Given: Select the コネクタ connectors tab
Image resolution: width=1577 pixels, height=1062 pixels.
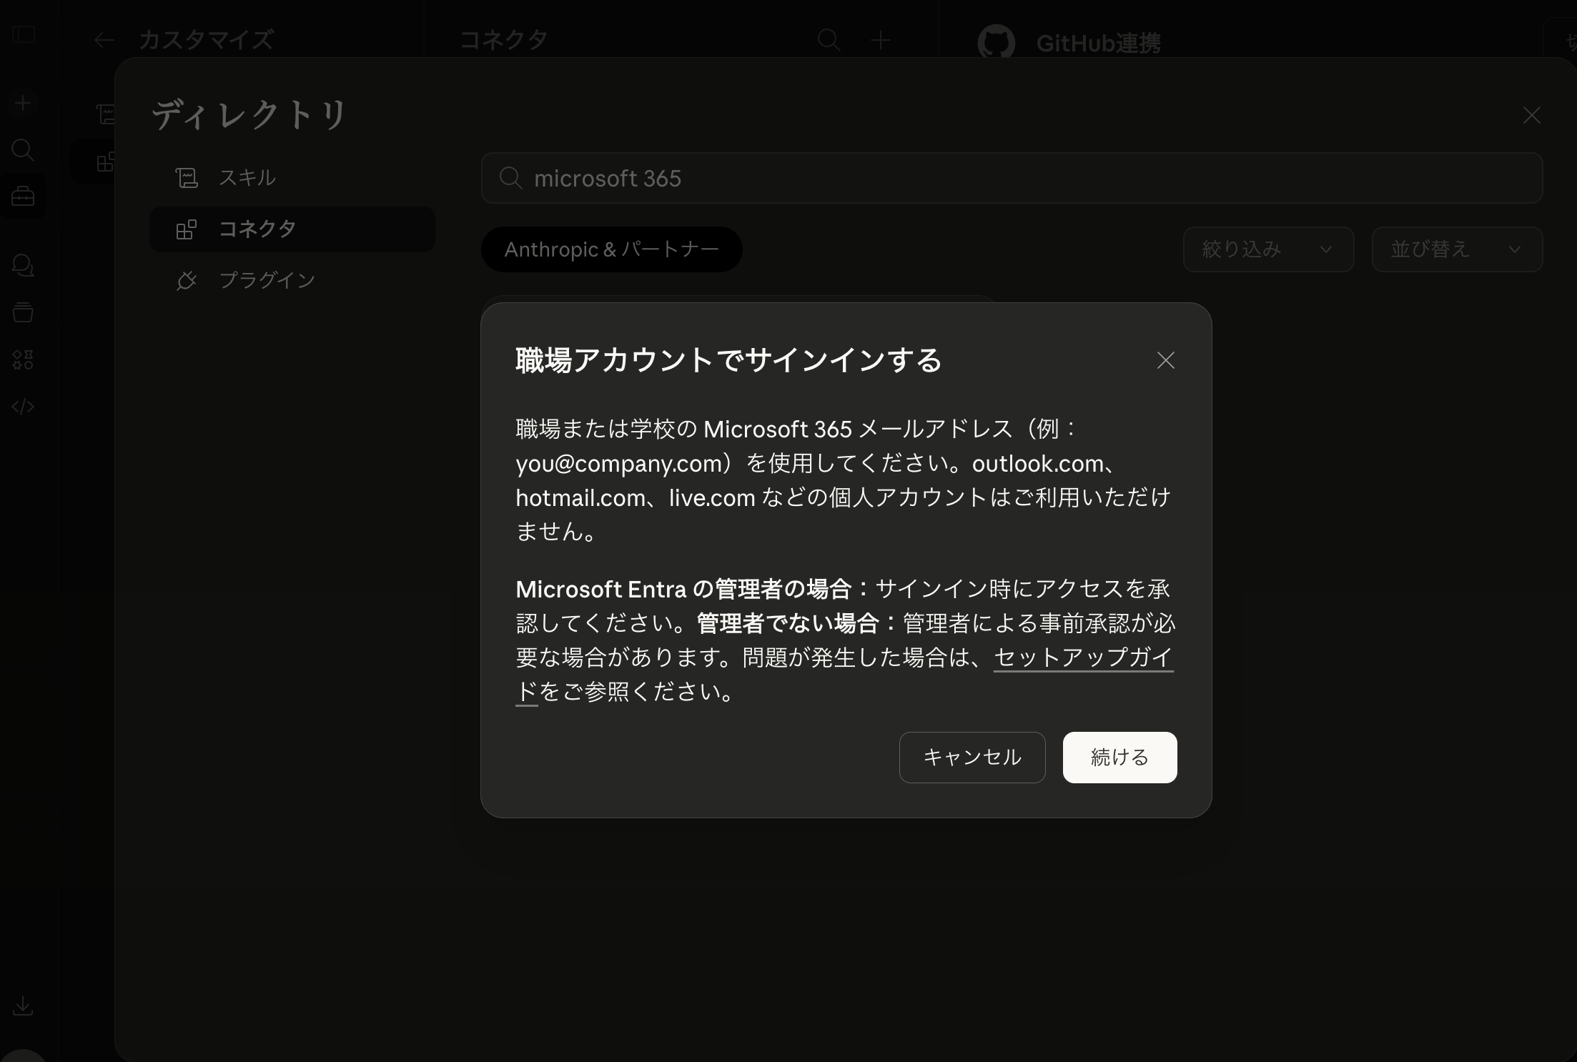Looking at the screenshot, I should point(257,229).
